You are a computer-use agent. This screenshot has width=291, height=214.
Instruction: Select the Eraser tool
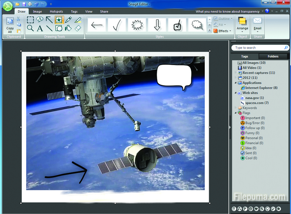[x=78, y=28]
